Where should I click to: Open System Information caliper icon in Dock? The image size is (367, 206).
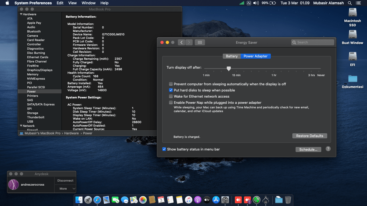pyautogui.click(x=266, y=200)
